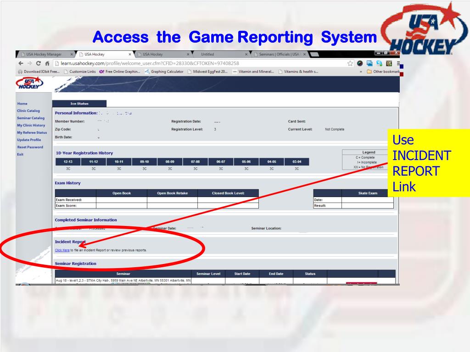Viewport: 470px width, 352px height.
Task: Open the Other bookmarks folder
Action: (x=383, y=71)
